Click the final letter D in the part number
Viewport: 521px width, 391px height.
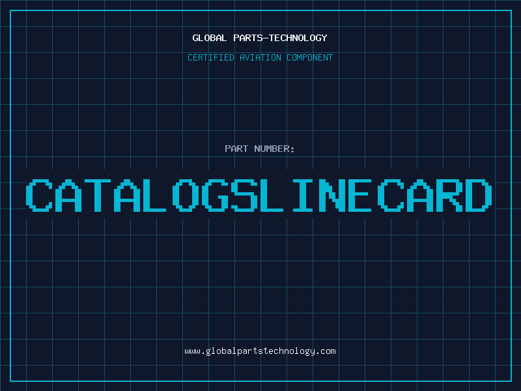(x=479, y=195)
